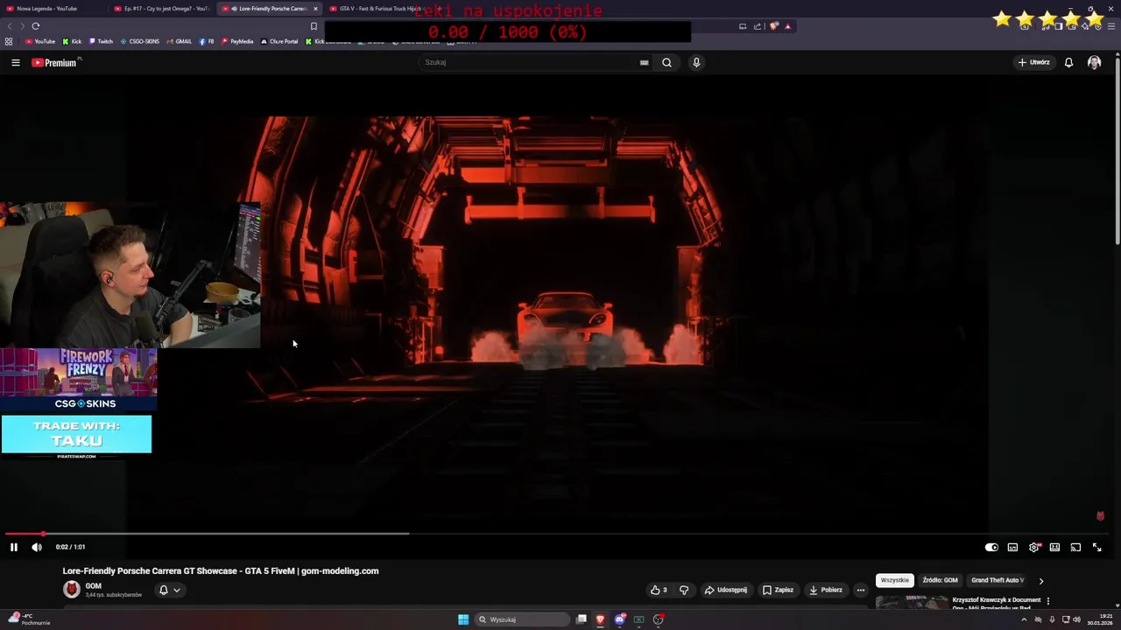Select the Źródło: GOM chip
Viewport: 1121px width, 630px height.
tap(940, 580)
